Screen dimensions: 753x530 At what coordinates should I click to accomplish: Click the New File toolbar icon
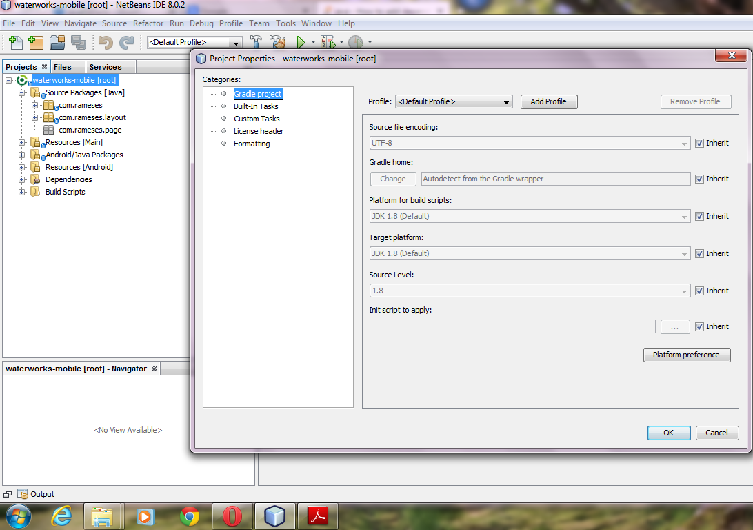15,42
